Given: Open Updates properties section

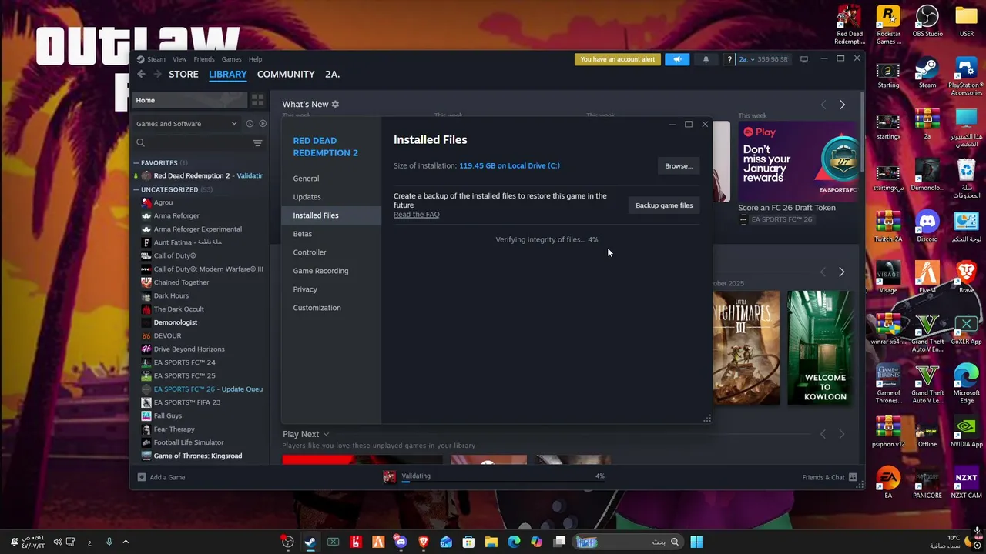Looking at the screenshot, I should click(331, 197).
